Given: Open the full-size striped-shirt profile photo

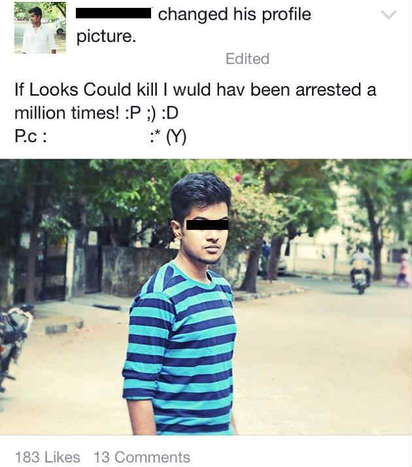Looking at the screenshot, I should coord(206,297).
